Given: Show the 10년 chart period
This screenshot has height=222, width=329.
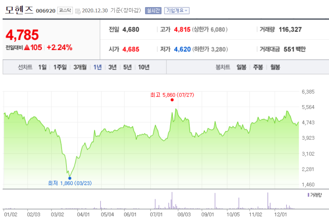Looking at the screenshot, I should click(x=144, y=67).
